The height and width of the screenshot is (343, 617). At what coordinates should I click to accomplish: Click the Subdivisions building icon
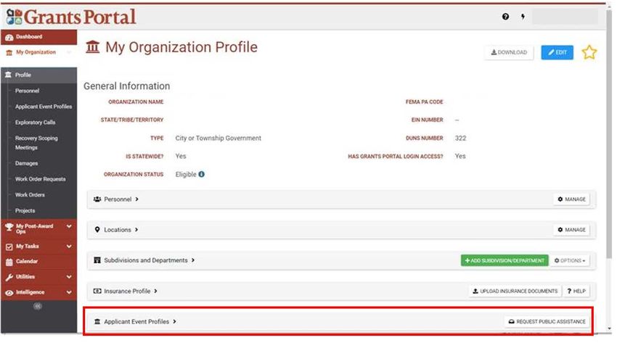click(x=97, y=260)
